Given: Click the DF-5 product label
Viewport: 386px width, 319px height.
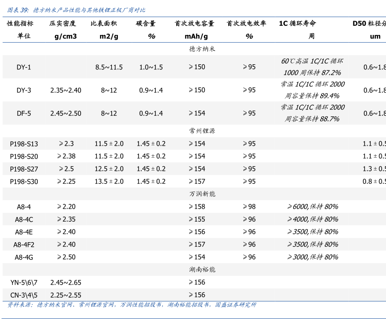Looking at the screenshot, I should coord(24,114).
